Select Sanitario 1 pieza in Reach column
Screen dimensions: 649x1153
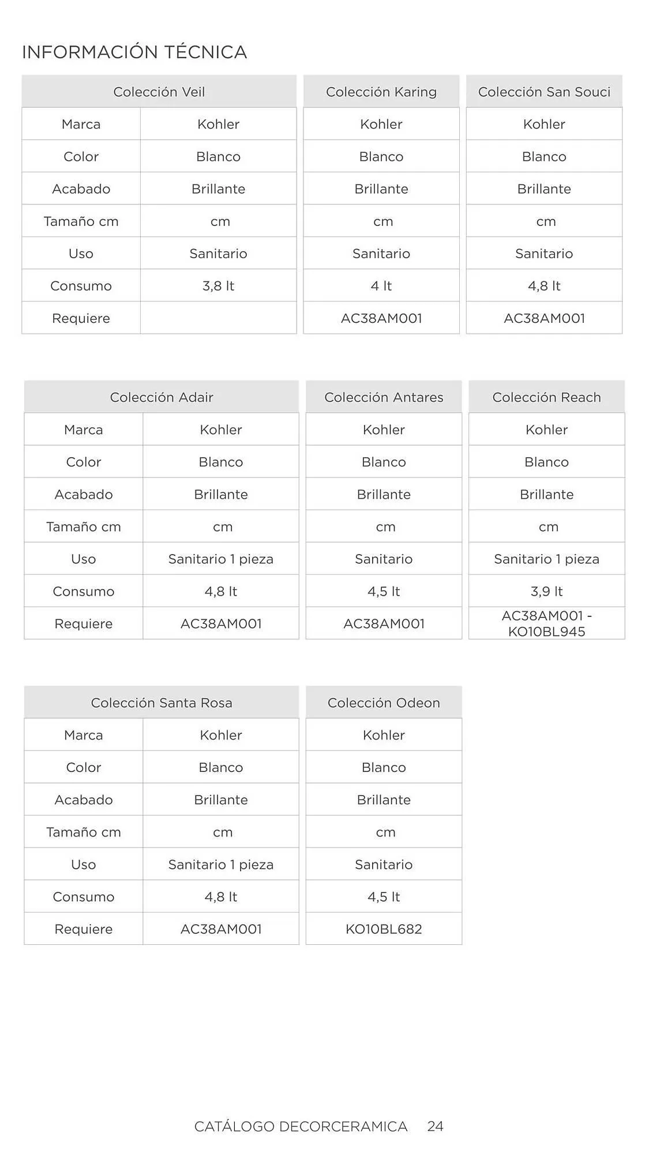point(546,559)
